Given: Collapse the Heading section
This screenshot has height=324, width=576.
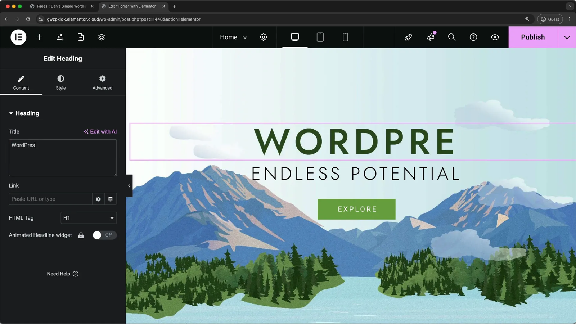Looking at the screenshot, I should coord(24,113).
